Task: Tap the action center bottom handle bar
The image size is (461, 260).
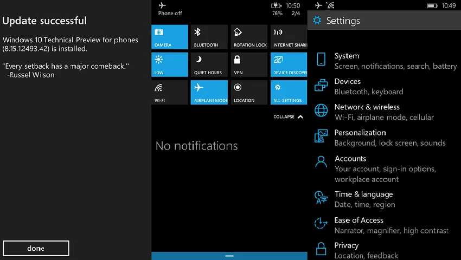Action: 229,256
